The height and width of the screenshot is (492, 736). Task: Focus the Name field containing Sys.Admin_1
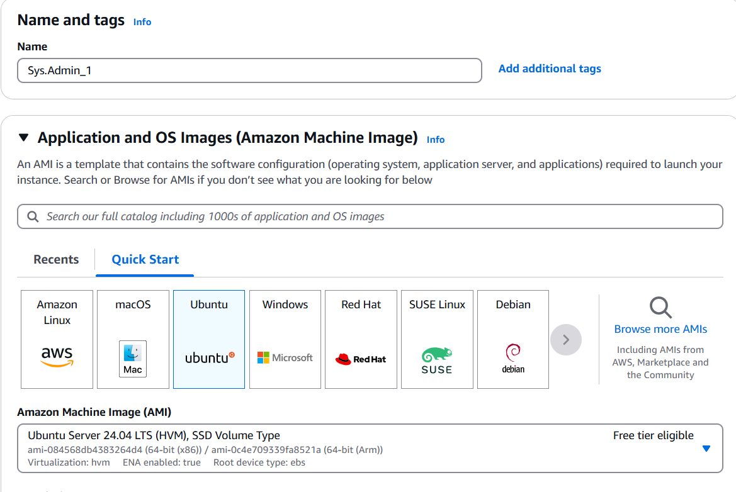click(x=250, y=70)
